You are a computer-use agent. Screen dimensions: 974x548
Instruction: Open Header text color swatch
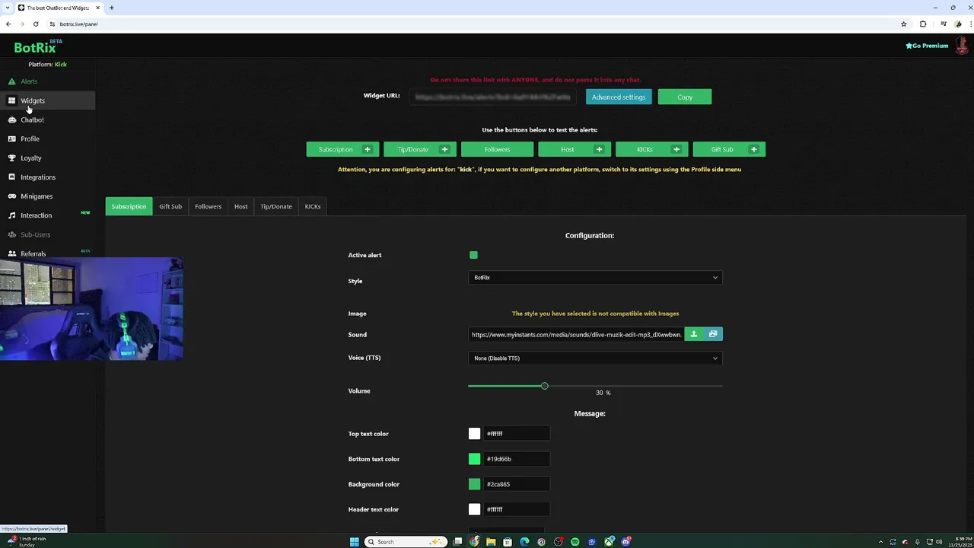475,509
